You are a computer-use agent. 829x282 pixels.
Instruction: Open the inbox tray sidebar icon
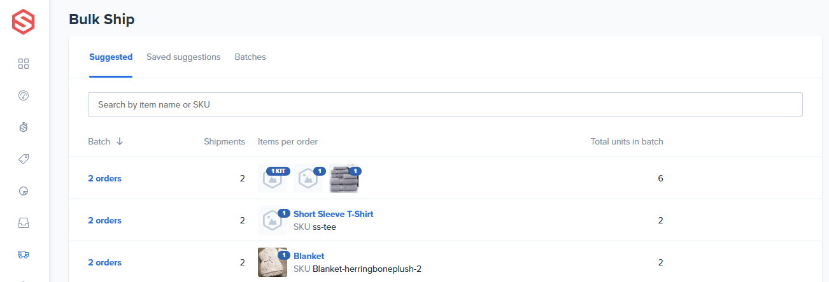point(24,223)
